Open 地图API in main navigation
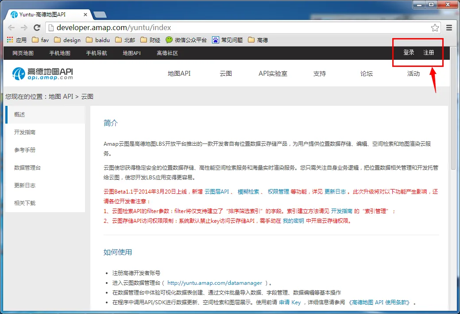460x314 pixels. click(179, 74)
